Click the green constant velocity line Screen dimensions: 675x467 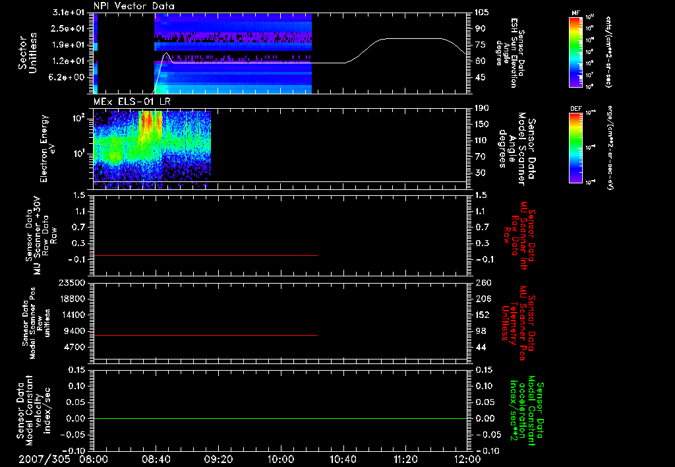coord(280,418)
